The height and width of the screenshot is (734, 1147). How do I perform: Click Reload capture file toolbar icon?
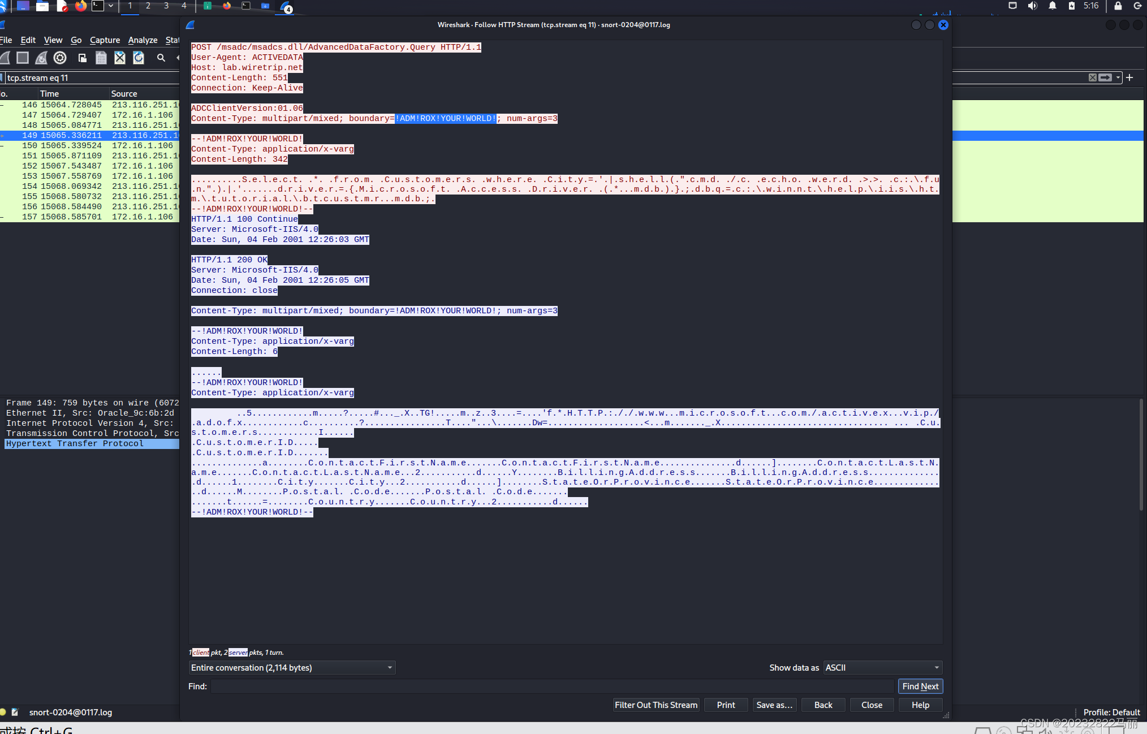tap(139, 58)
